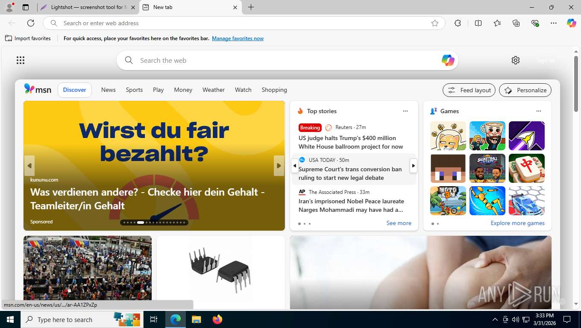
Task: Launch Firefox from the taskbar
Action: (x=217, y=319)
